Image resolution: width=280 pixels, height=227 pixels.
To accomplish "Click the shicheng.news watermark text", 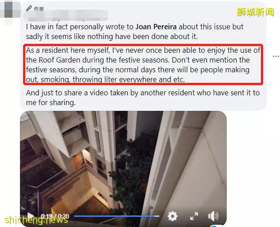I will (x=36, y=220).
